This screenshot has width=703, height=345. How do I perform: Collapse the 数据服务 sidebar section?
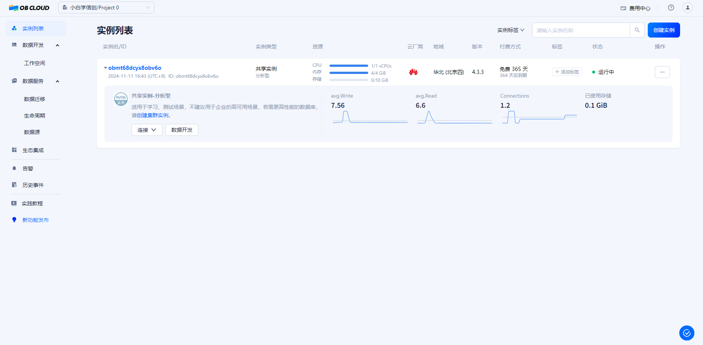[x=57, y=81]
